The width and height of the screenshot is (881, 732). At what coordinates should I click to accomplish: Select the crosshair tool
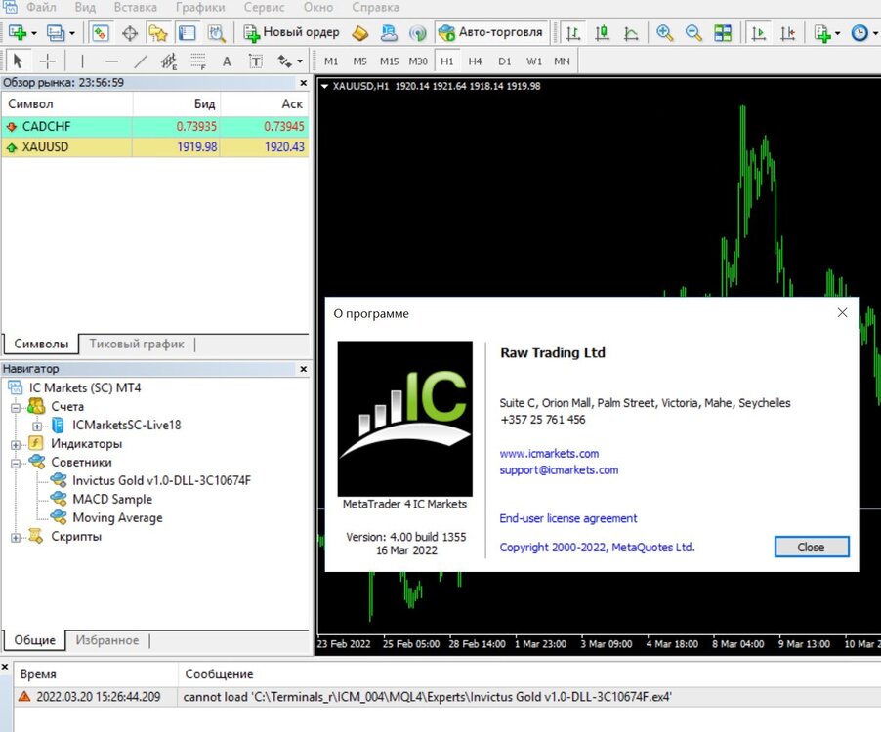47,61
